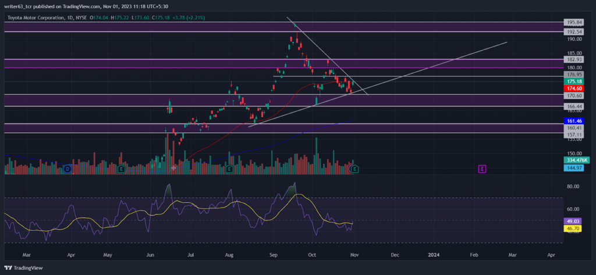596x275 pixels.
Task: Click the 190.00 axis price
Action: pyautogui.click(x=574, y=39)
